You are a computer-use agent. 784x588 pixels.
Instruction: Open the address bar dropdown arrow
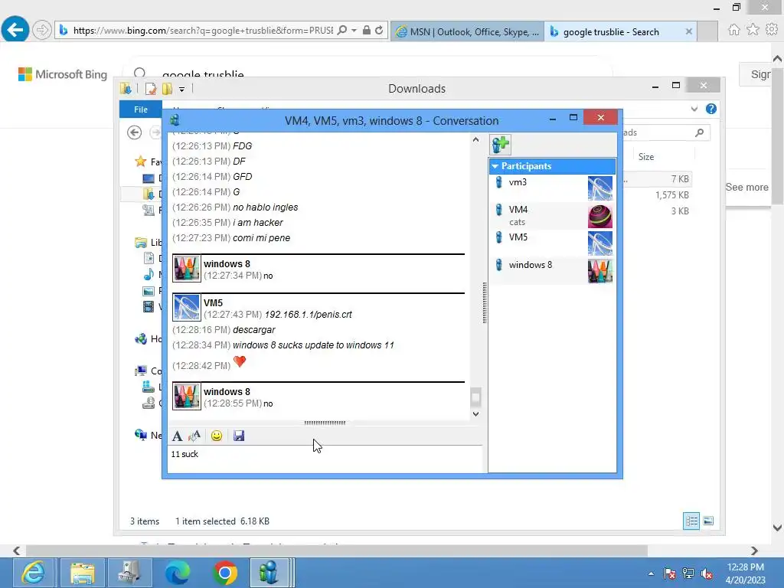[x=354, y=31]
